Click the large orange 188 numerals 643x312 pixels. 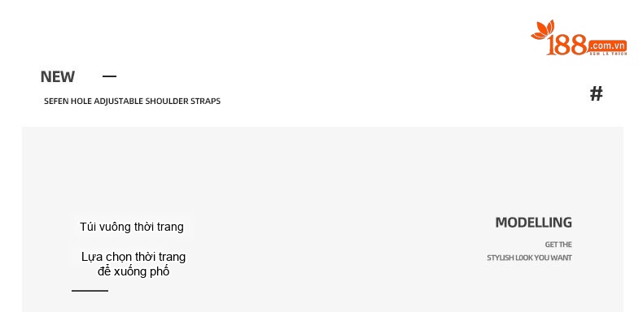click(567, 45)
